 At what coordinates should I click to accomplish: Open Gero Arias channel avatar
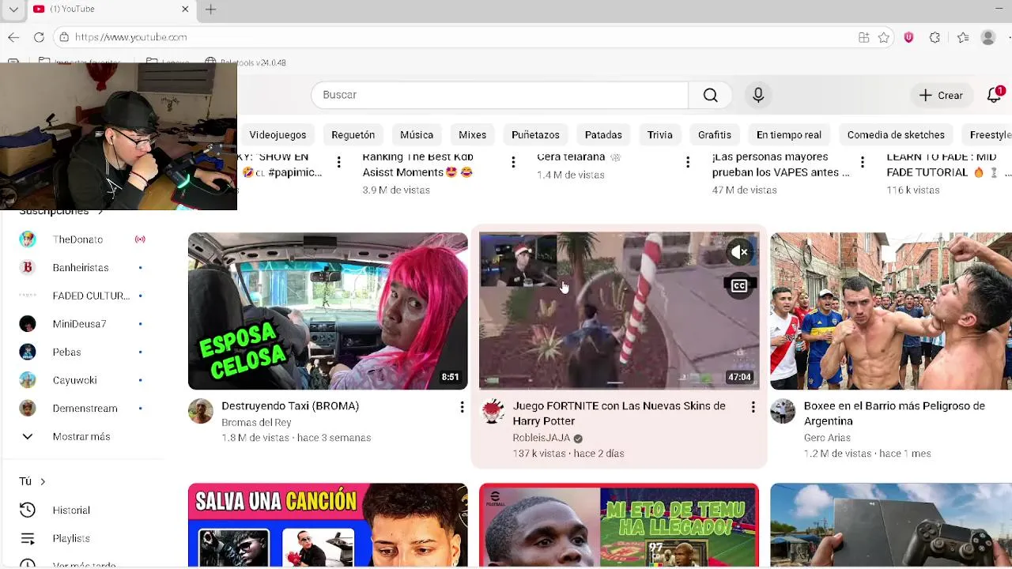coord(784,411)
